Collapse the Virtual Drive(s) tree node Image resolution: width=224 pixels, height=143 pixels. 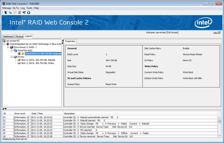11,50
